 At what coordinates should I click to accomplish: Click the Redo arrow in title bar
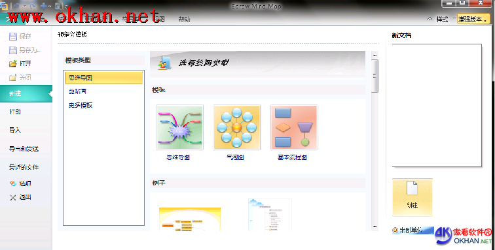[x=33, y=7]
